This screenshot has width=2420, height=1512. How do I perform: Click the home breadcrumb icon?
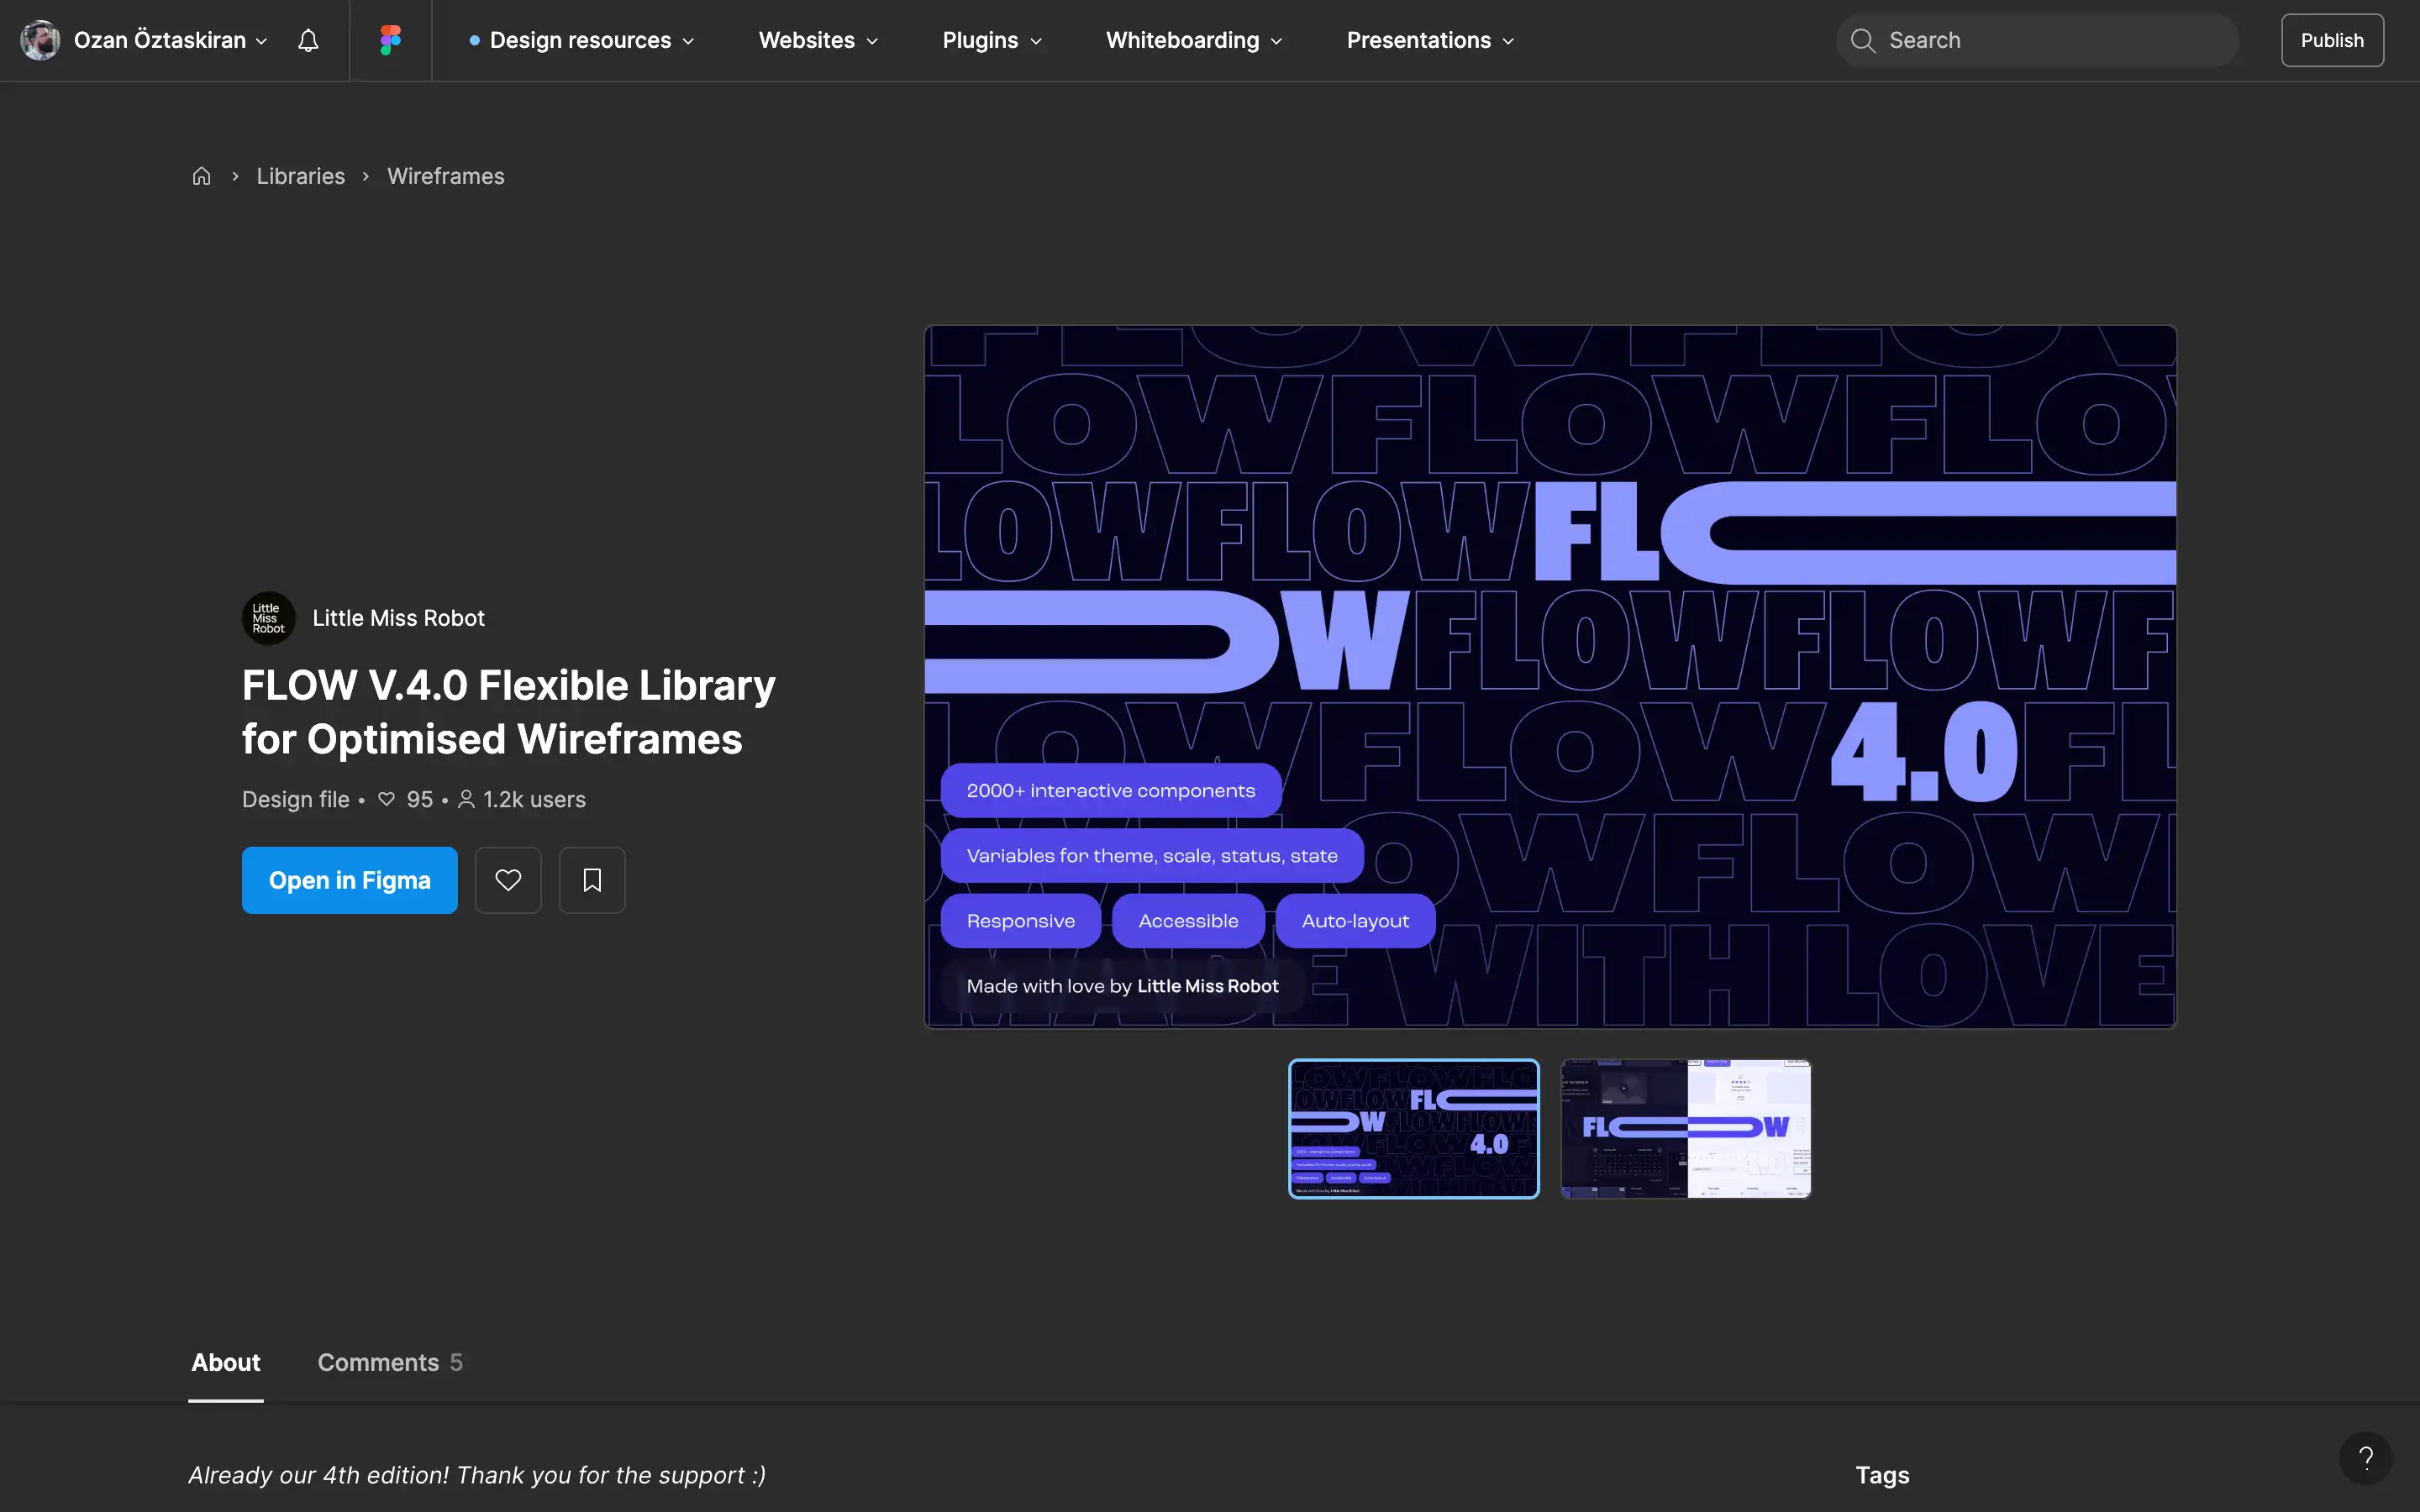201,176
